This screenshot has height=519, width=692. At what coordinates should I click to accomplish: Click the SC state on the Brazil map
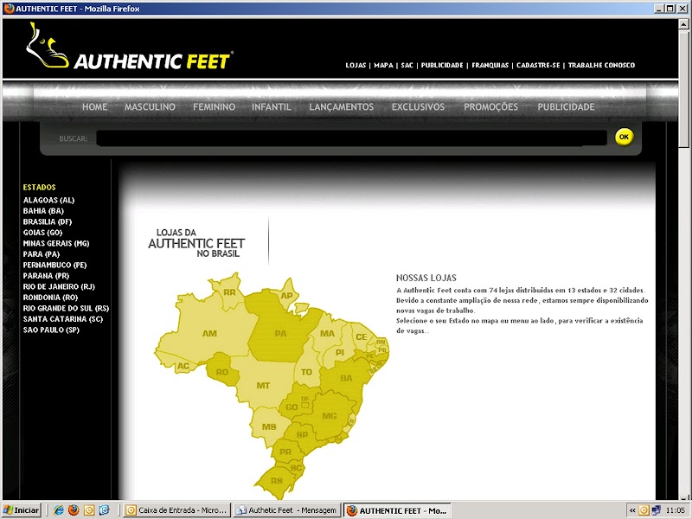click(x=296, y=468)
